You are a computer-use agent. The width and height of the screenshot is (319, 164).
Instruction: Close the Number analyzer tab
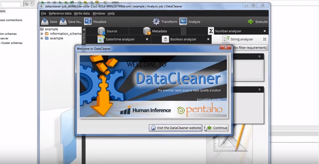(x=265, y=31)
